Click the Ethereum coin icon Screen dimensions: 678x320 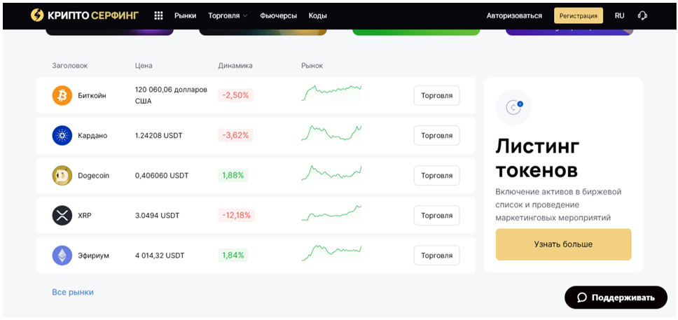[62, 255]
